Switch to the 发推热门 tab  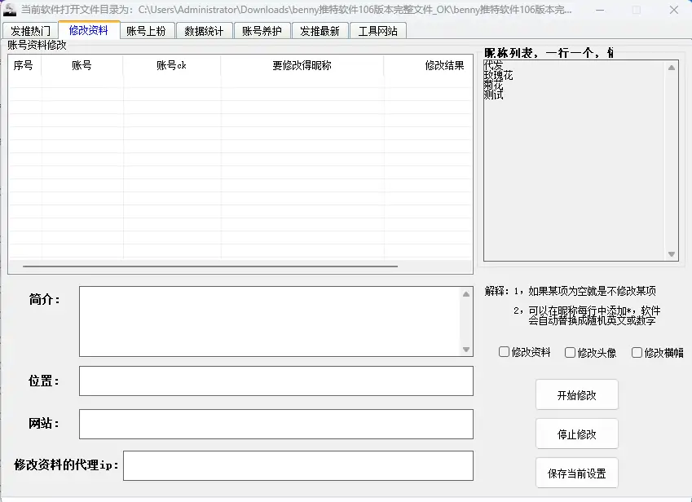(x=30, y=31)
